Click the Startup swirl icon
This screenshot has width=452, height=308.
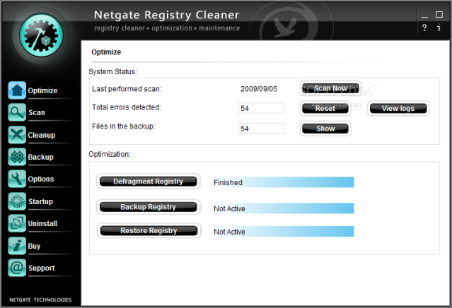point(17,201)
